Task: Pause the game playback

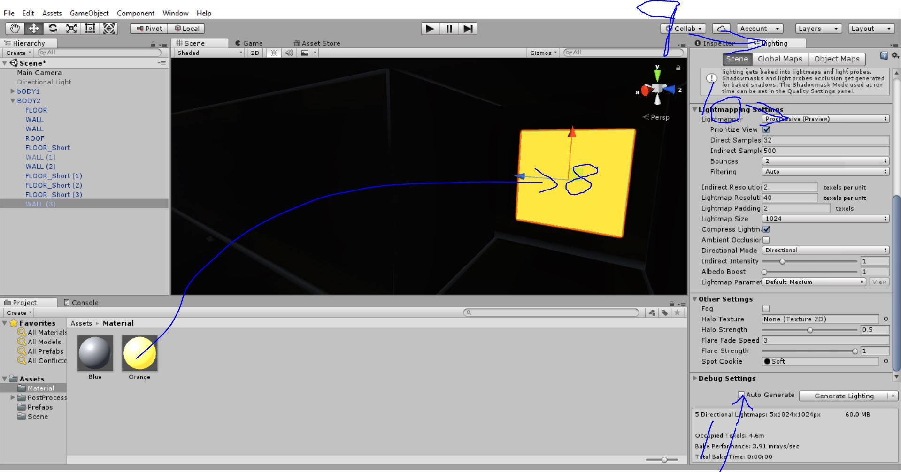Action: 449,29
